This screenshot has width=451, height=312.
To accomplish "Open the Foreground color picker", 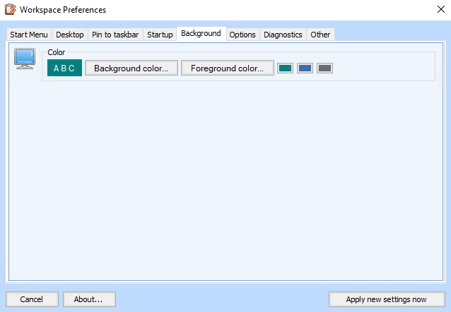I will pos(227,68).
